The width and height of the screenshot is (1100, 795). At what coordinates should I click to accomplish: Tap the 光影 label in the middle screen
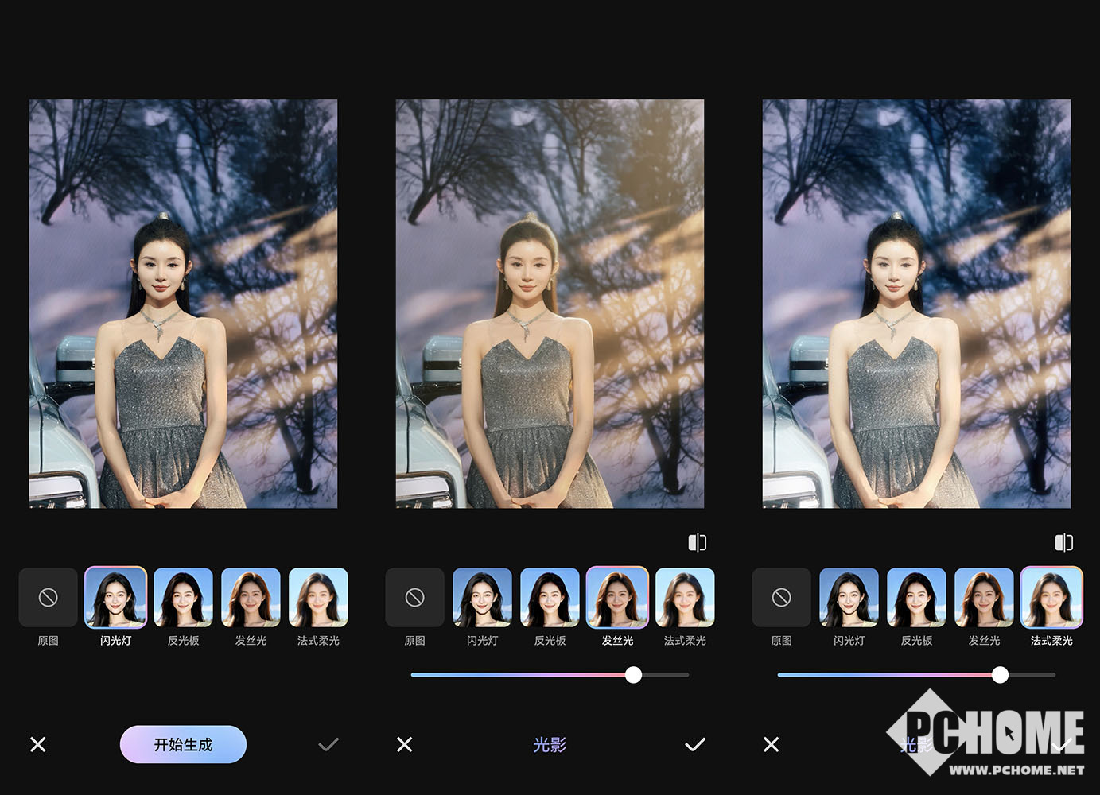(x=550, y=744)
